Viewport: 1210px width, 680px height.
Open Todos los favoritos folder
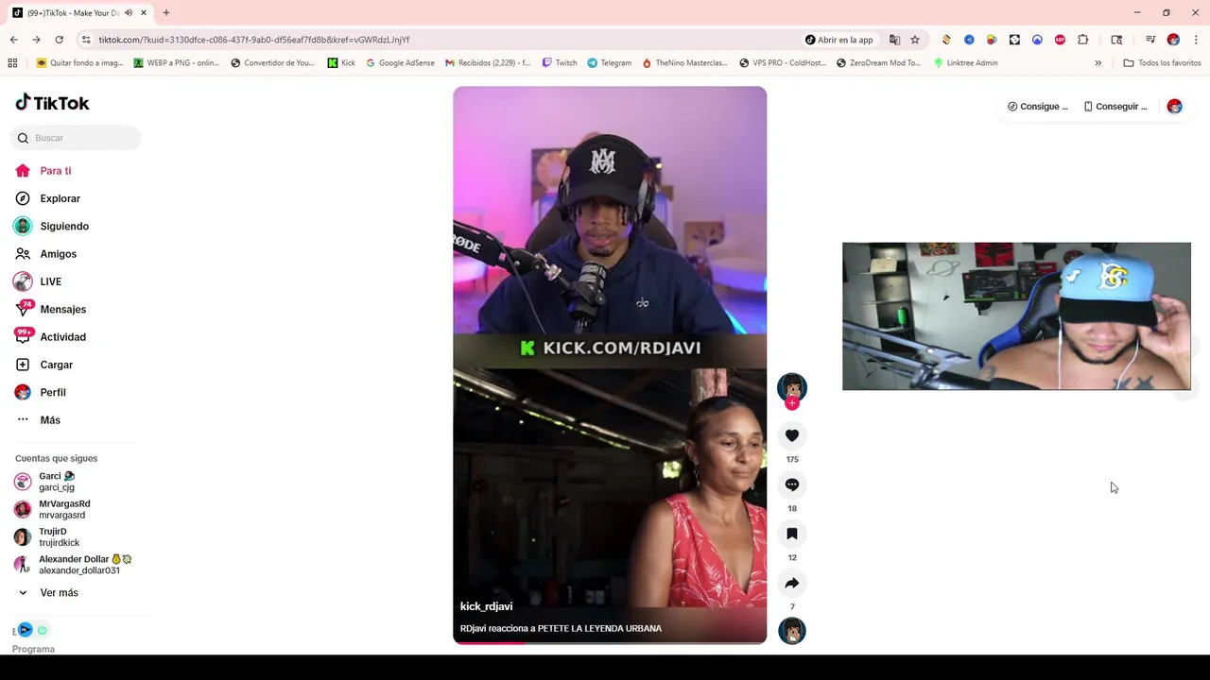[x=1162, y=63]
